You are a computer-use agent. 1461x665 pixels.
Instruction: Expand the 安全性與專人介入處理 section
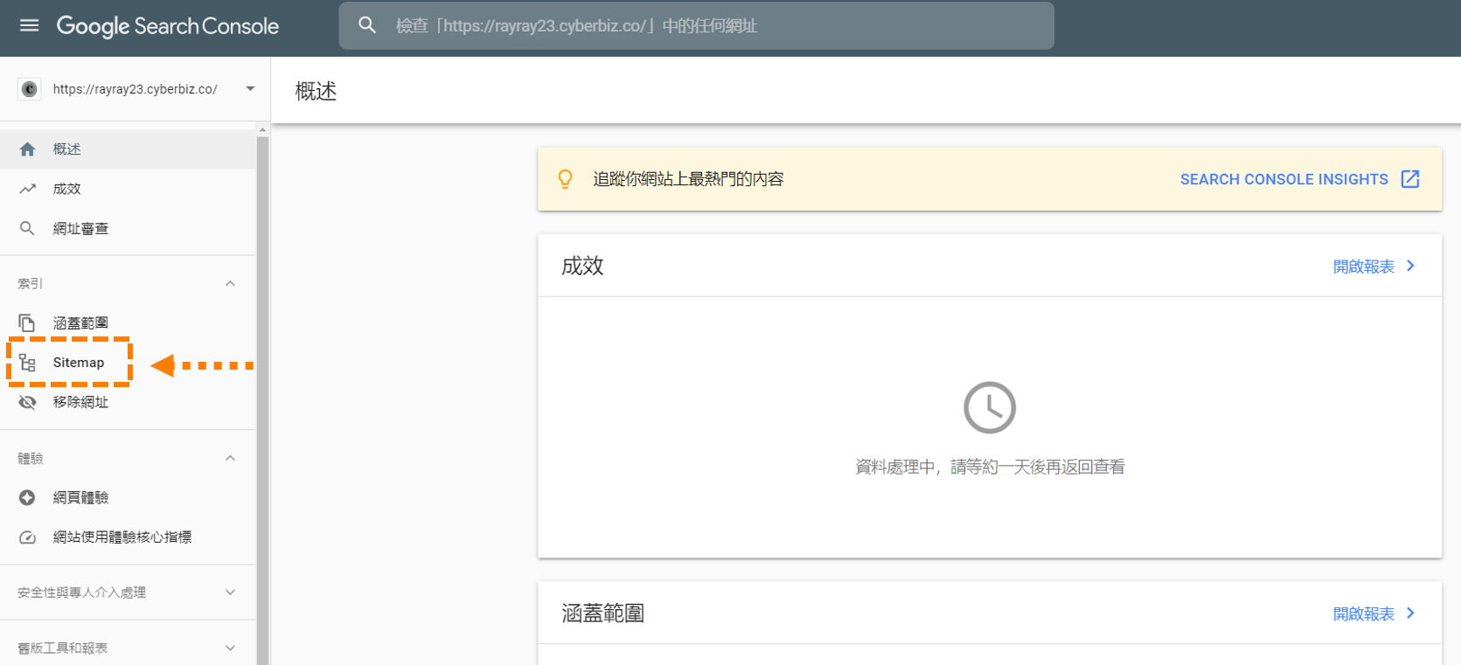click(230, 592)
